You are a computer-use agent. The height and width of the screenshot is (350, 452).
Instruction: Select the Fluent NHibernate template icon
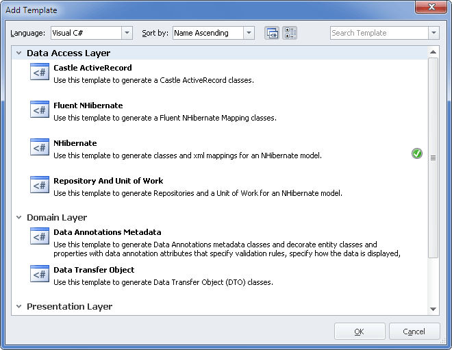(40, 110)
